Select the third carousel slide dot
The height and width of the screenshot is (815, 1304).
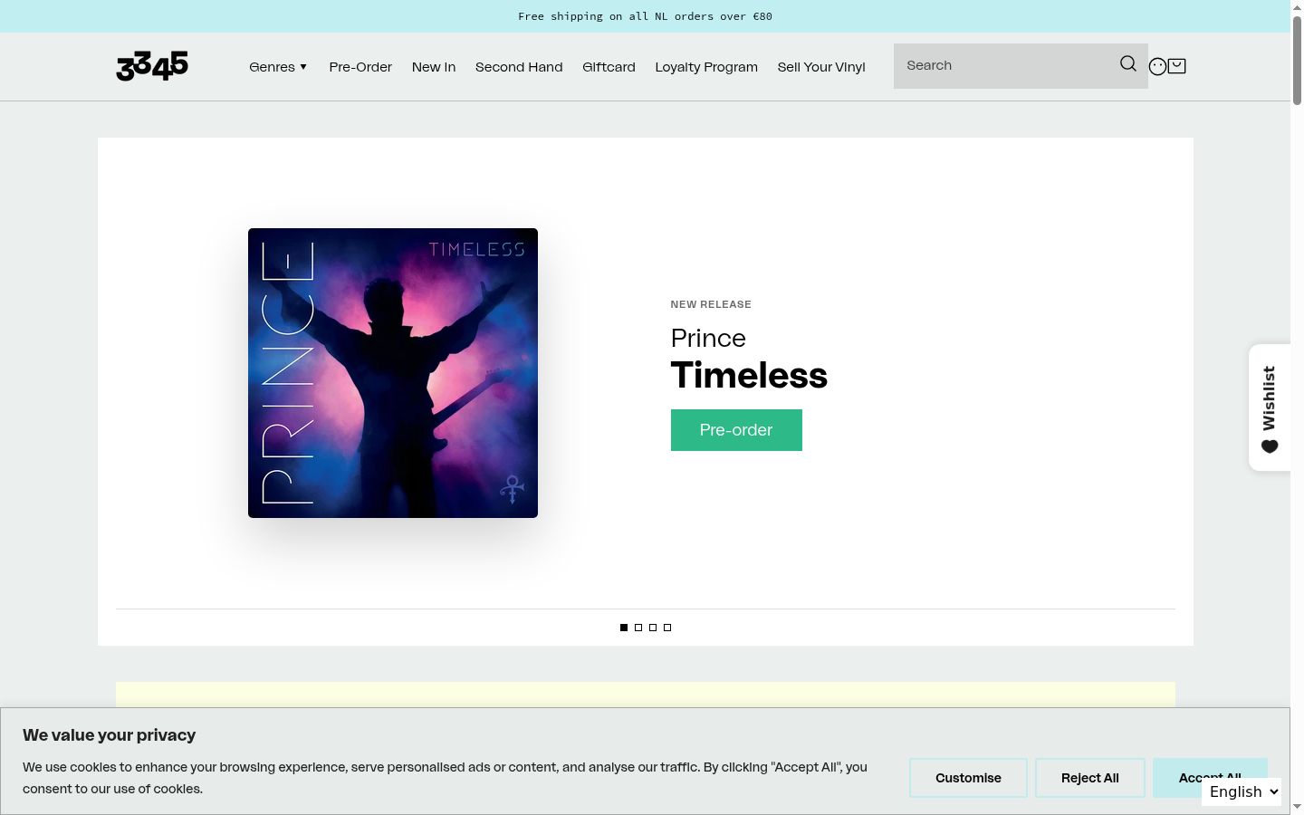[x=653, y=628]
